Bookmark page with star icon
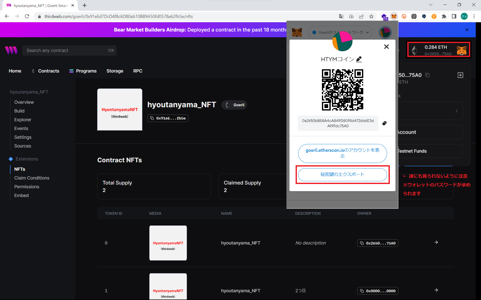 [371, 16]
